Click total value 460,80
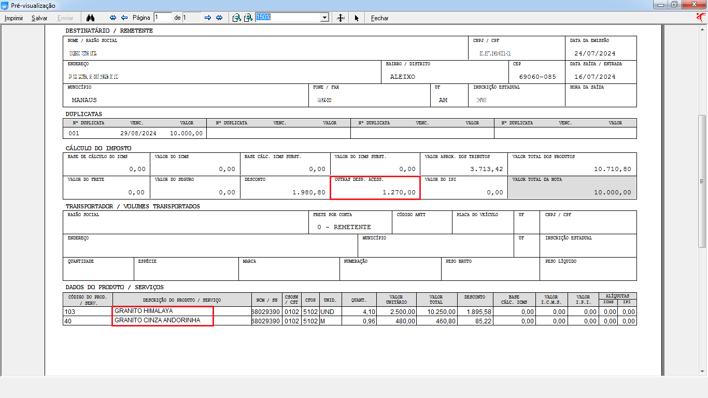 pyautogui.click(x=446, y=321)
